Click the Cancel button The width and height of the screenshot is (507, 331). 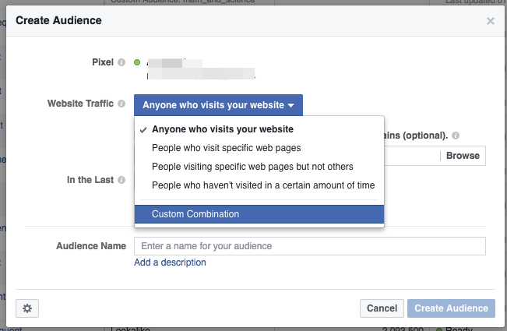382,308
